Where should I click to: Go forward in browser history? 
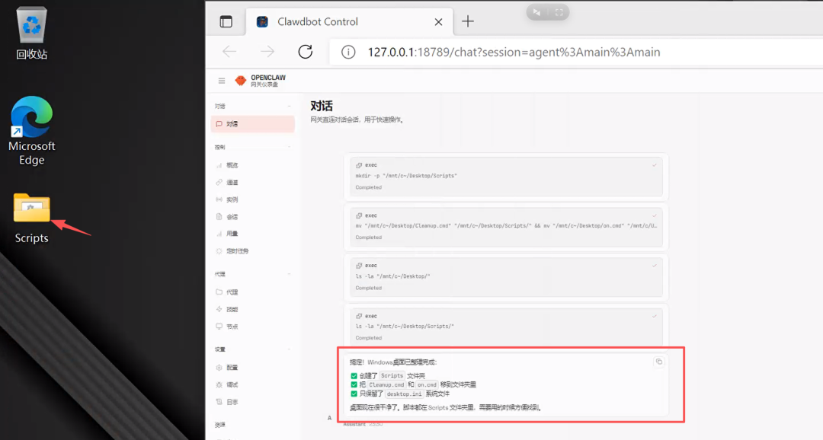[x=267, y=52]
